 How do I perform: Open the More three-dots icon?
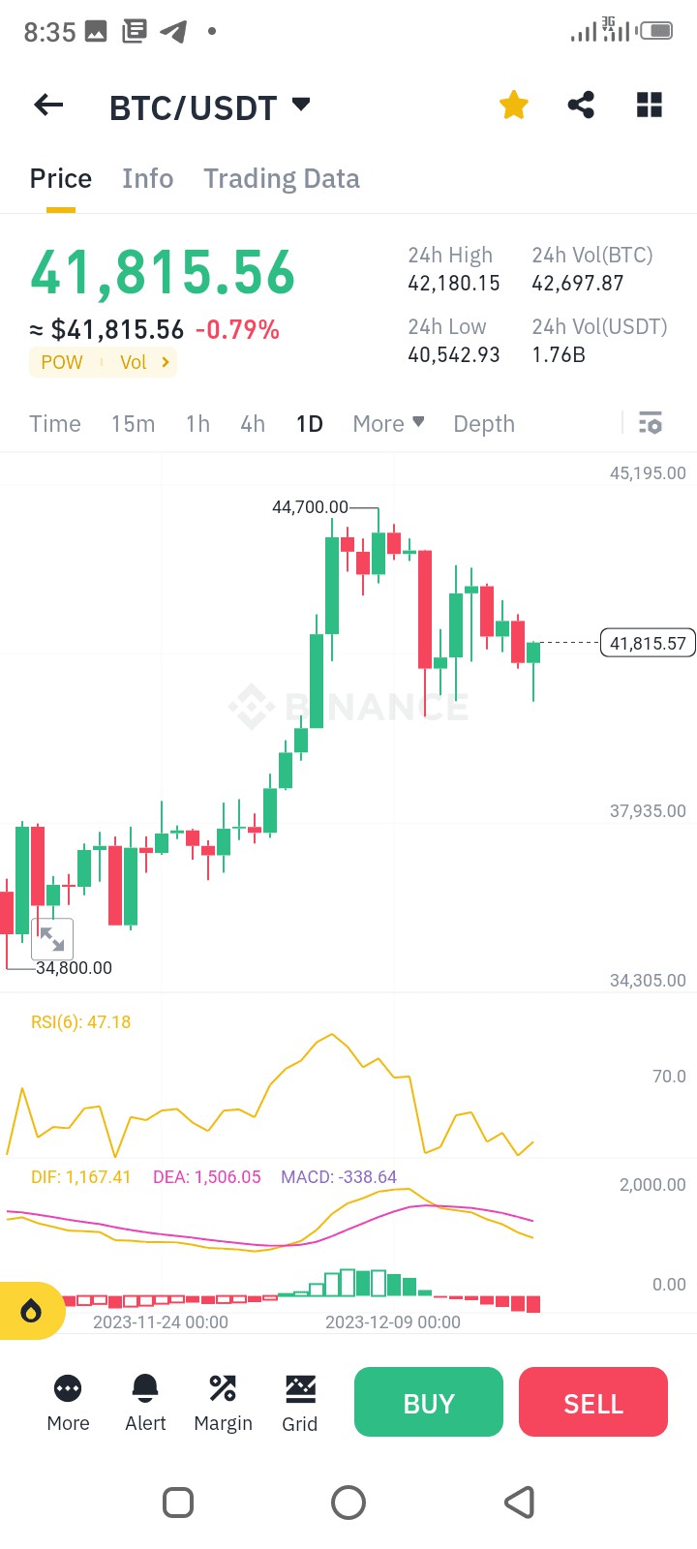pos(68,1388)
